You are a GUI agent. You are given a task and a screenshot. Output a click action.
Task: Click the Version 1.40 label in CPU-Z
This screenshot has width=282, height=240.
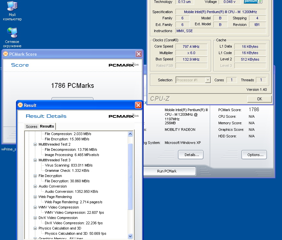(x=257, y=90)
